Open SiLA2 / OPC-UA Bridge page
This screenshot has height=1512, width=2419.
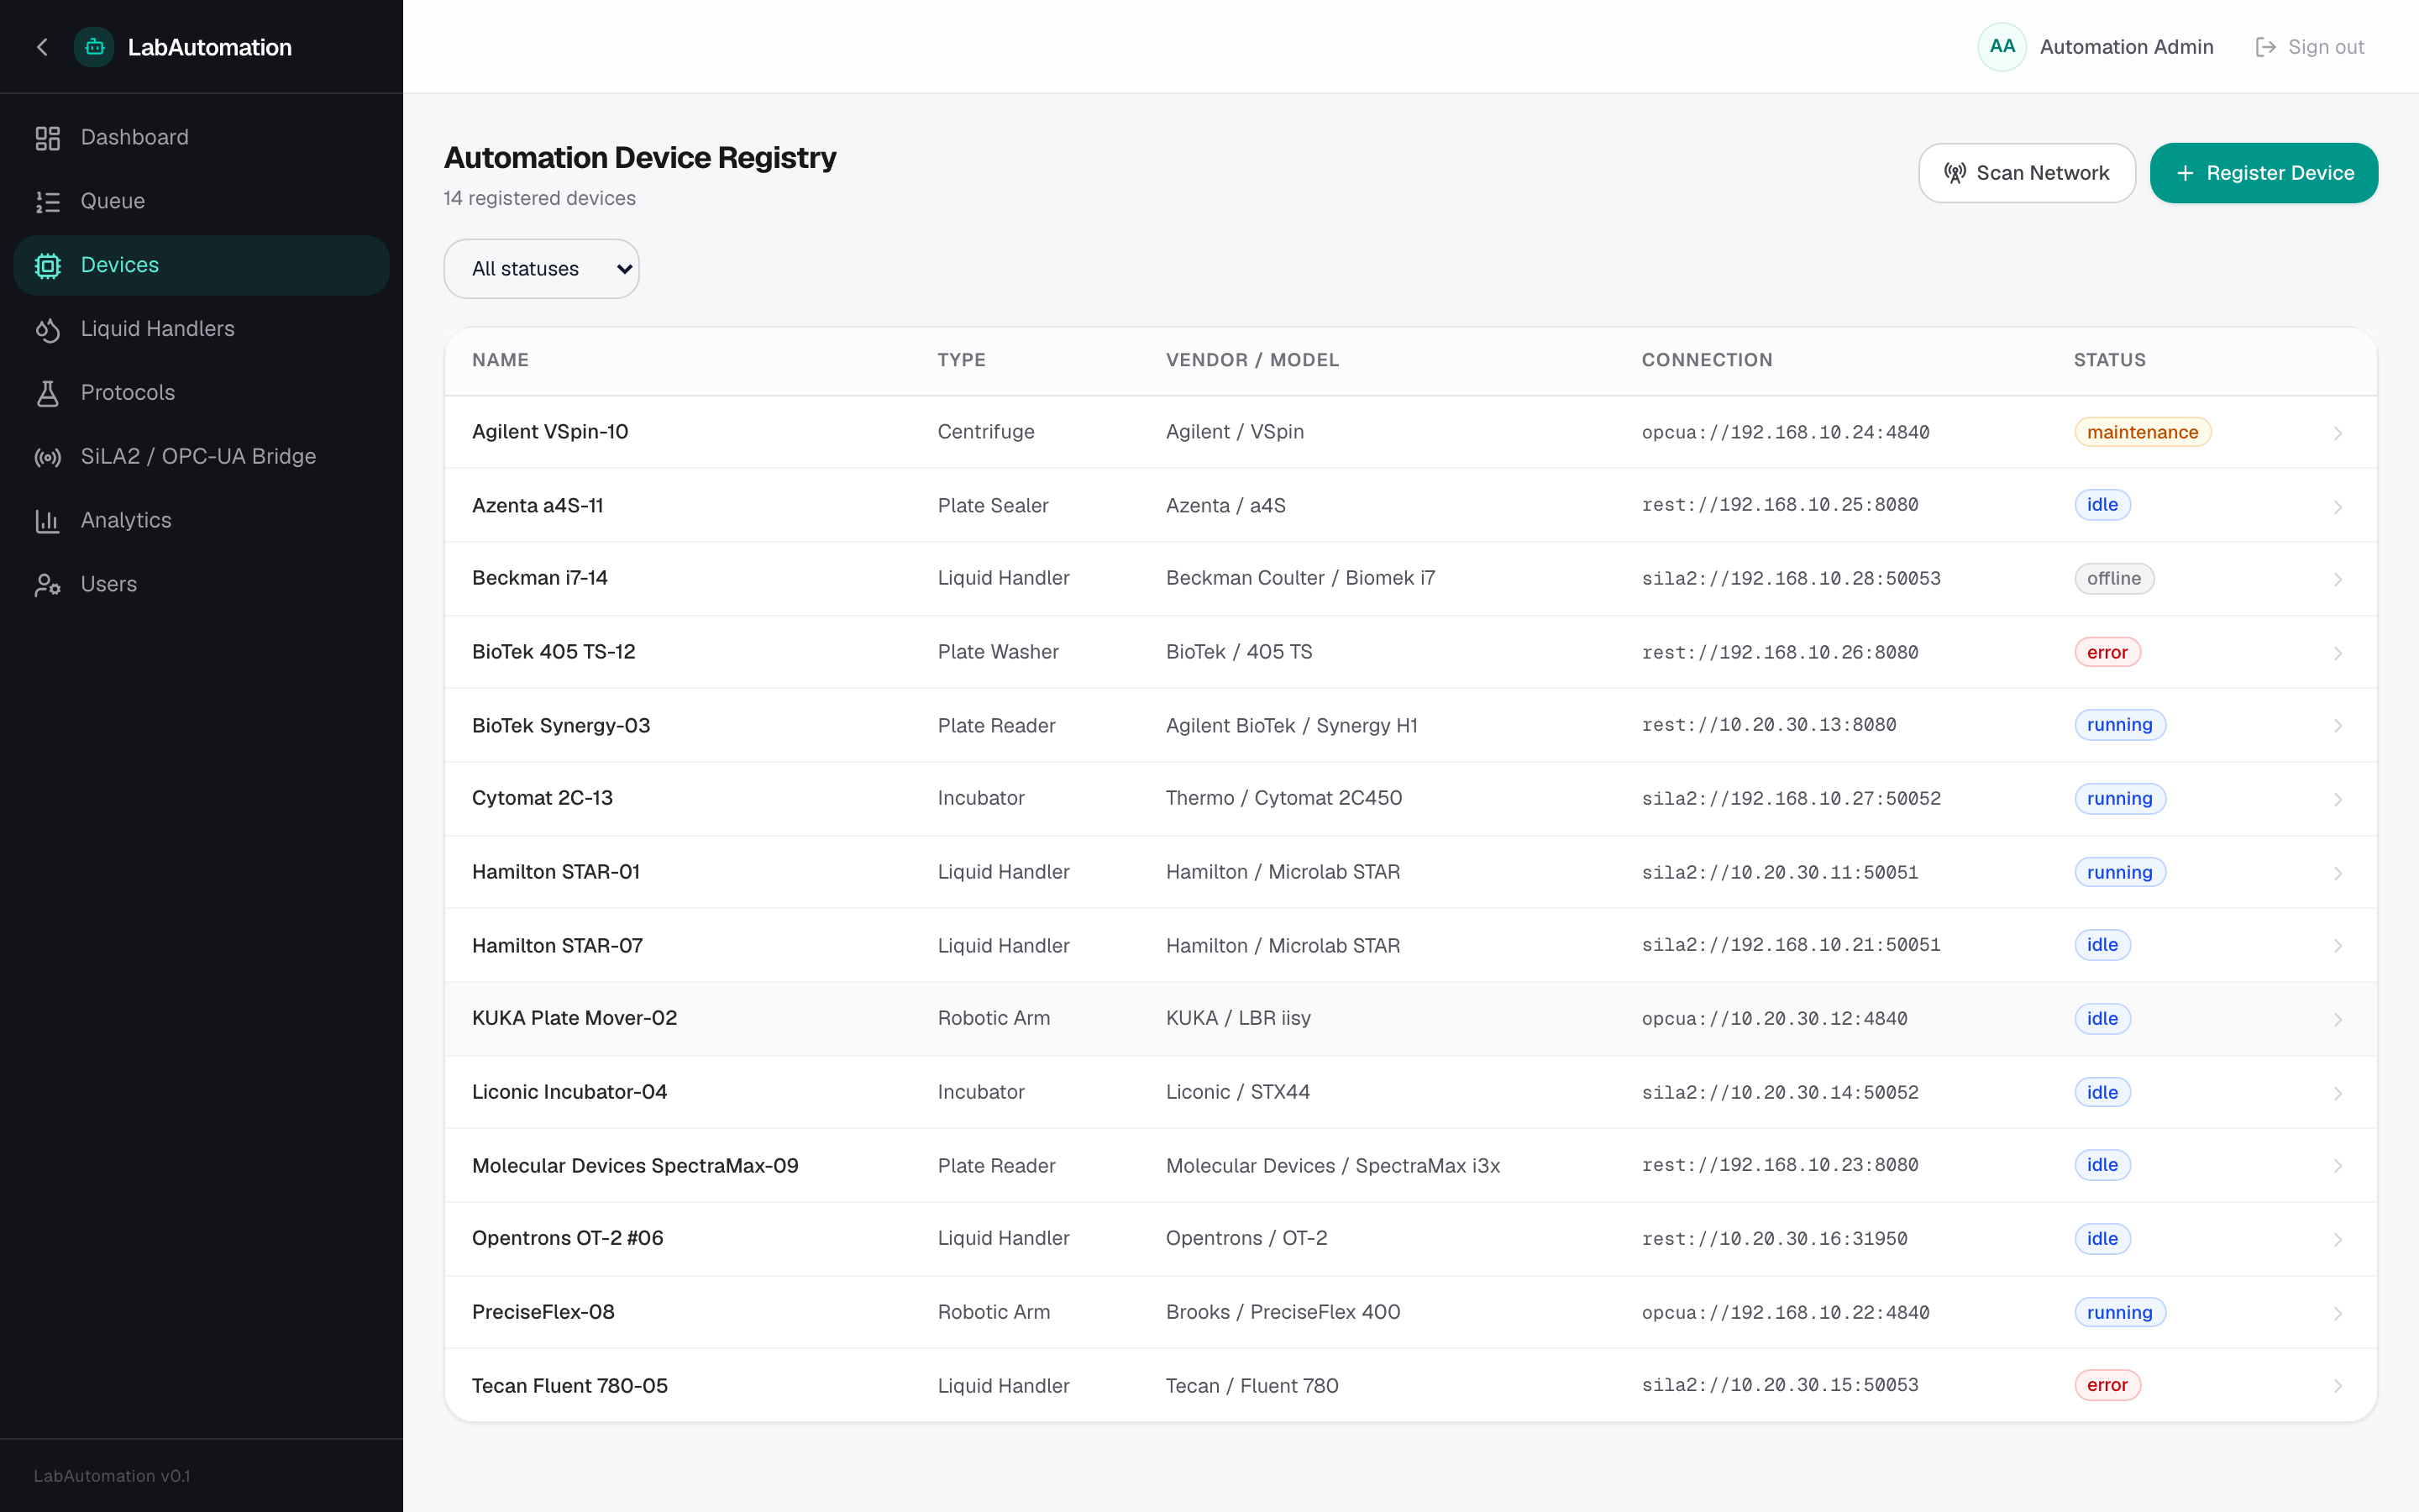point(201,457)
